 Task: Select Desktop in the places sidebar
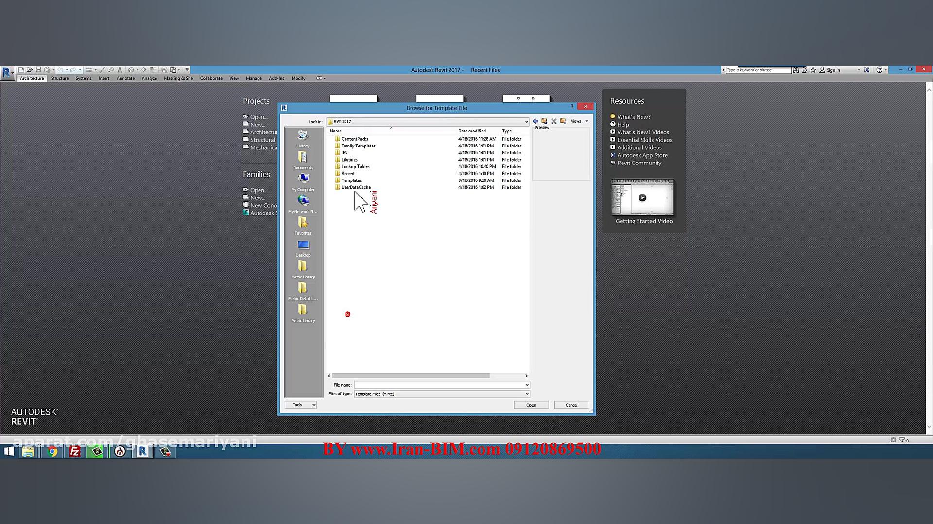click(303, 248)
